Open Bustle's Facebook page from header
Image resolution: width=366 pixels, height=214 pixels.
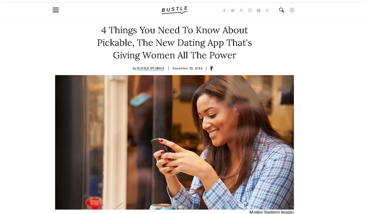point(224,11)
